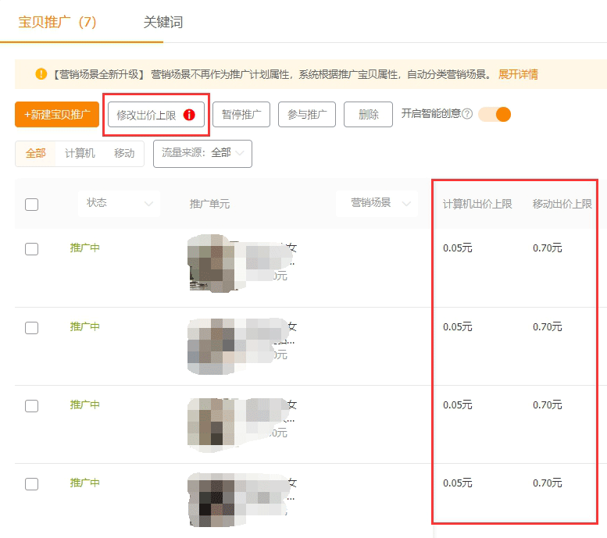
Task: Toggle the 开启智能创意 switch
Action: [495, 114]
